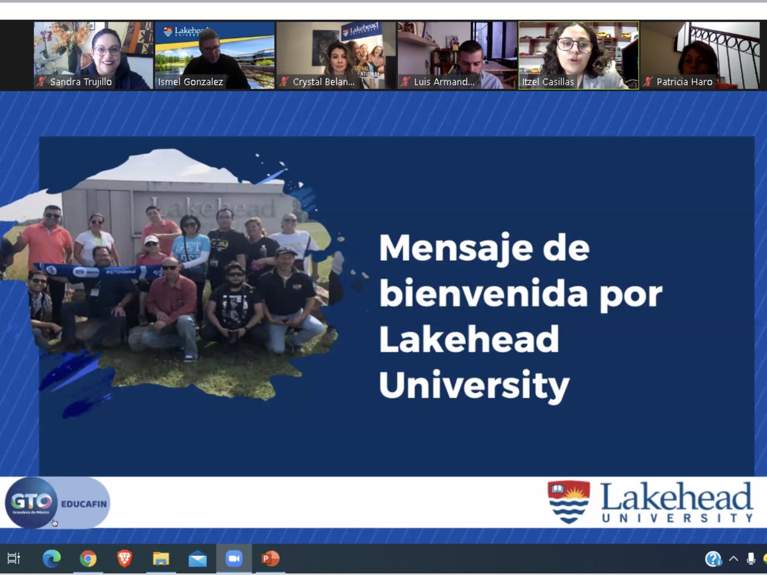Image resolution: width=767 pixels, height=575 pixels.
Task: Select Itzel Casillas's video thumbnail
Action: pos(578,56)
